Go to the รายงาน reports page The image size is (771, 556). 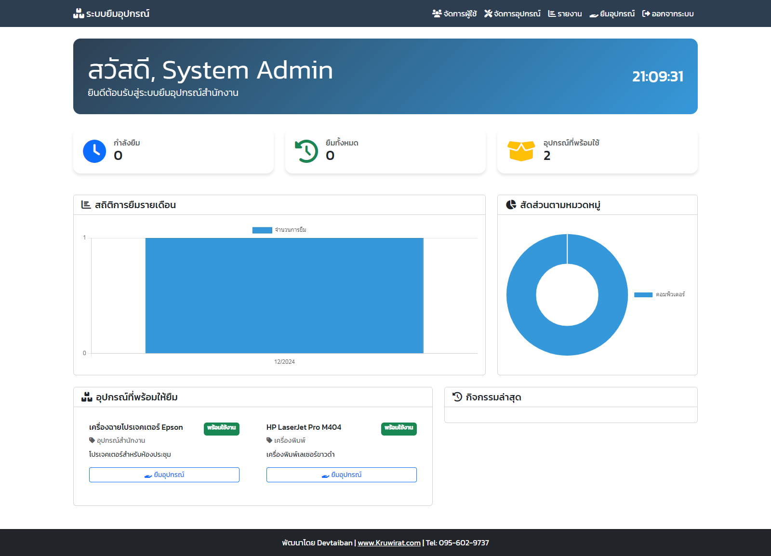click(565, 13)
